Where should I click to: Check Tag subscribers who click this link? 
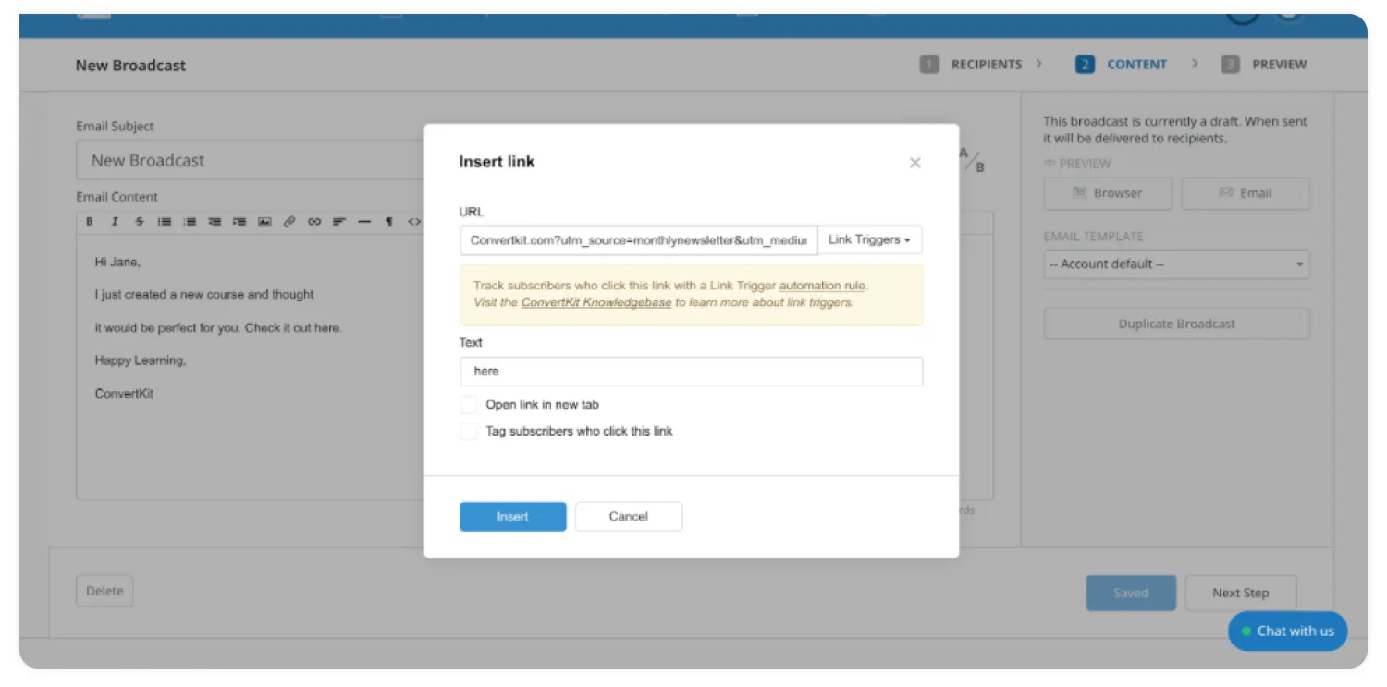pos(469,432)
